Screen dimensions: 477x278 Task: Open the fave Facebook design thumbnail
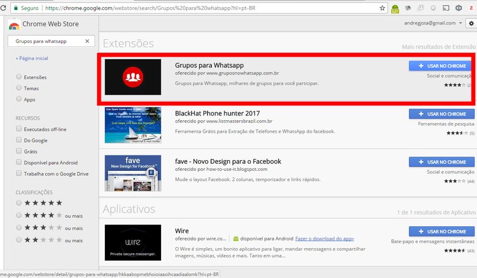[x=133, y=173]
